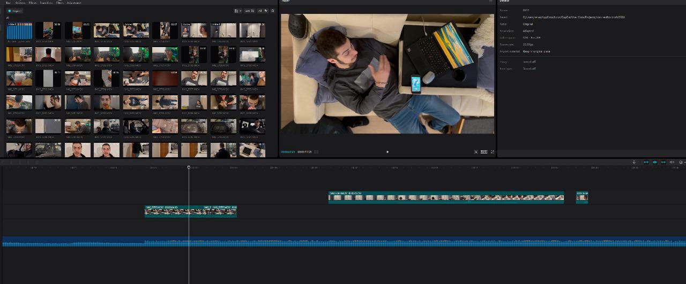The height and width of the screenshot is (284, 686).
Task: Click the preview axis icon above timeline
Action: [672, 162]
